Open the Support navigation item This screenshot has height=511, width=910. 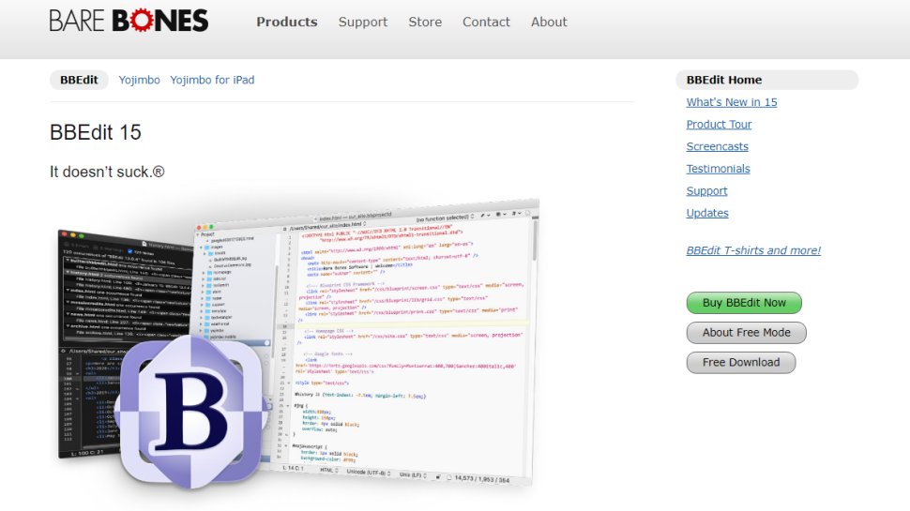pyautogui.click(x=363, y=23)
